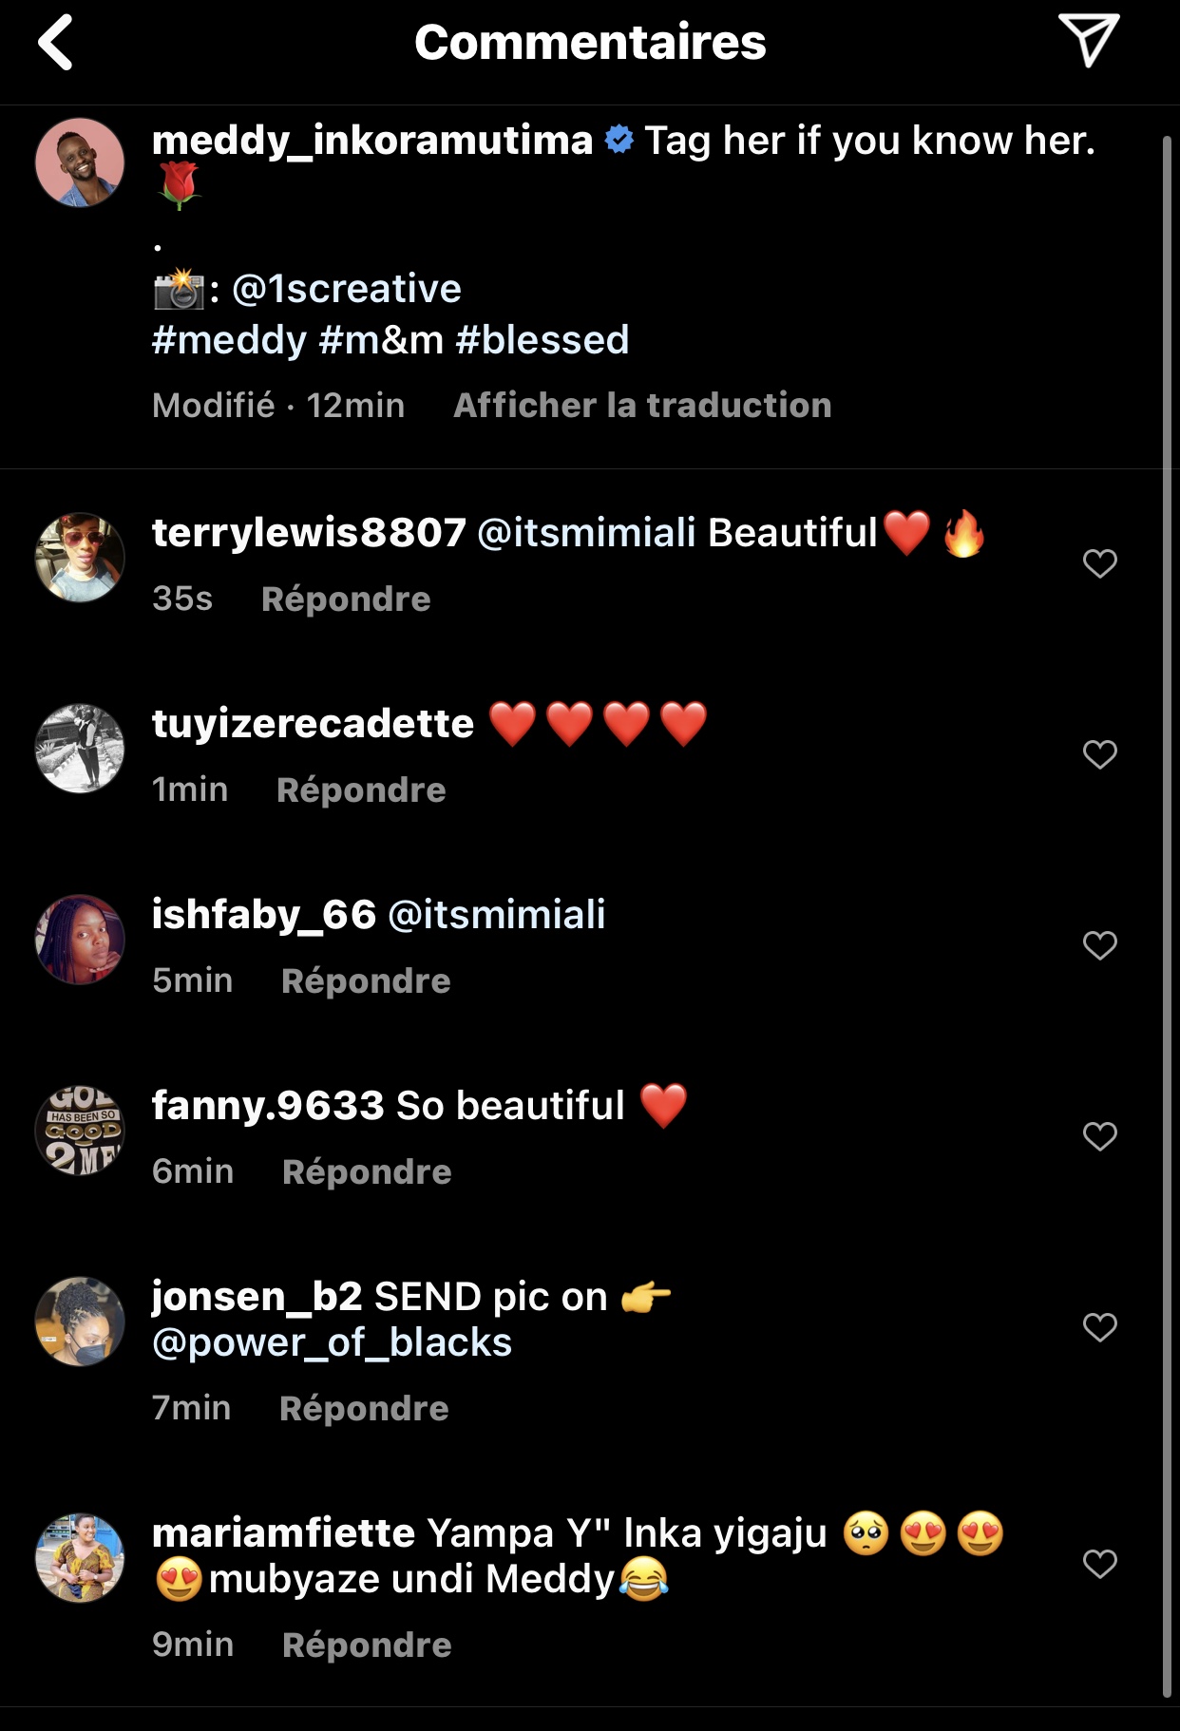Like ishfaby_66's comment

(1099, 945)
